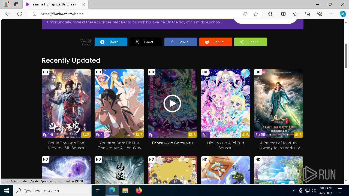Add page to favorites star icon
The height and width of the screenshot is (196, 349).
point(256,14)
